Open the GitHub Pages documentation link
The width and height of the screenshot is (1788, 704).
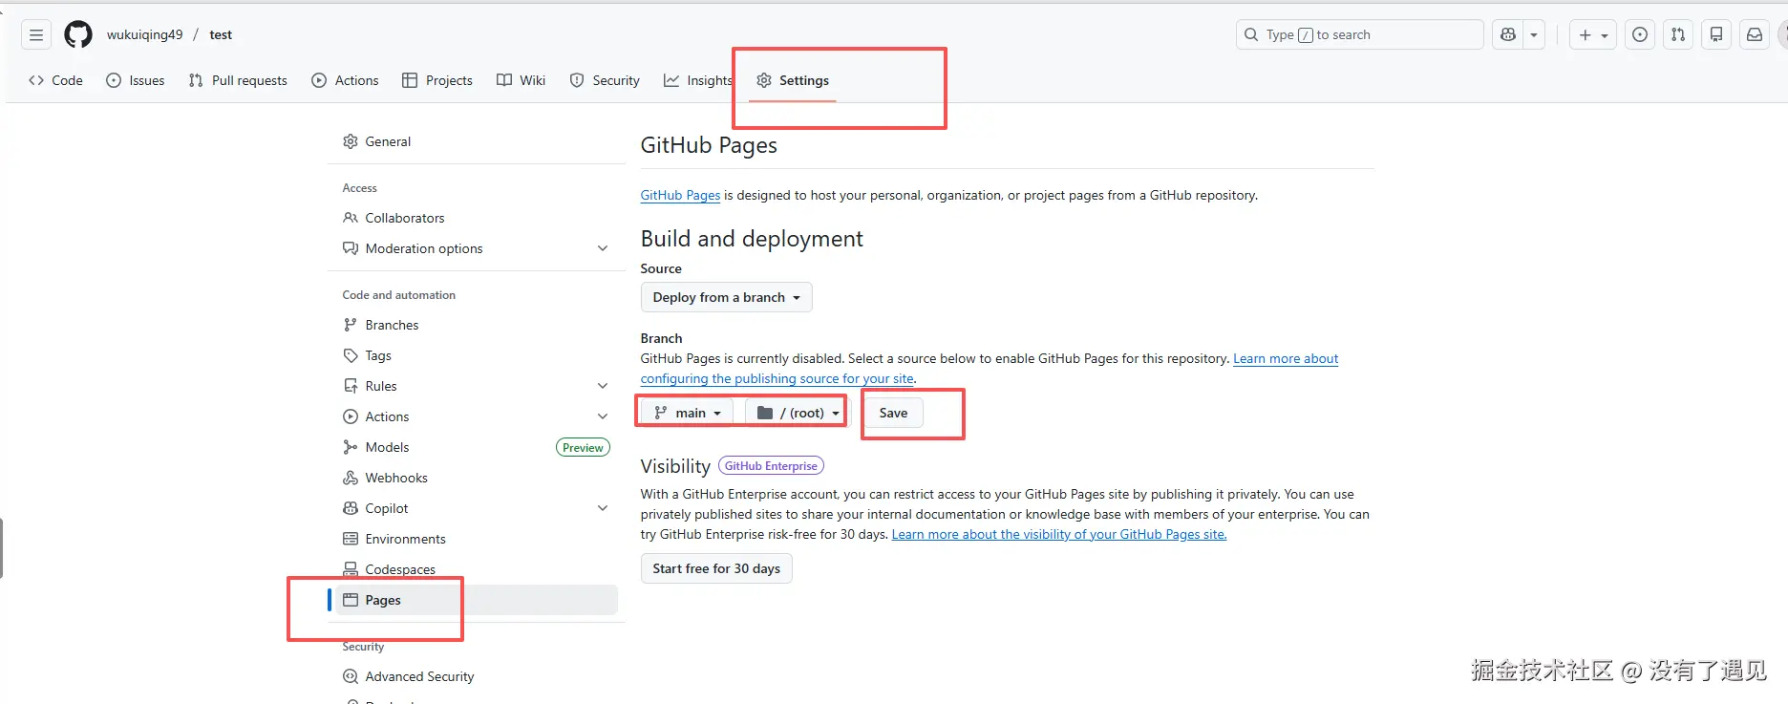click(x=680, y=195)
